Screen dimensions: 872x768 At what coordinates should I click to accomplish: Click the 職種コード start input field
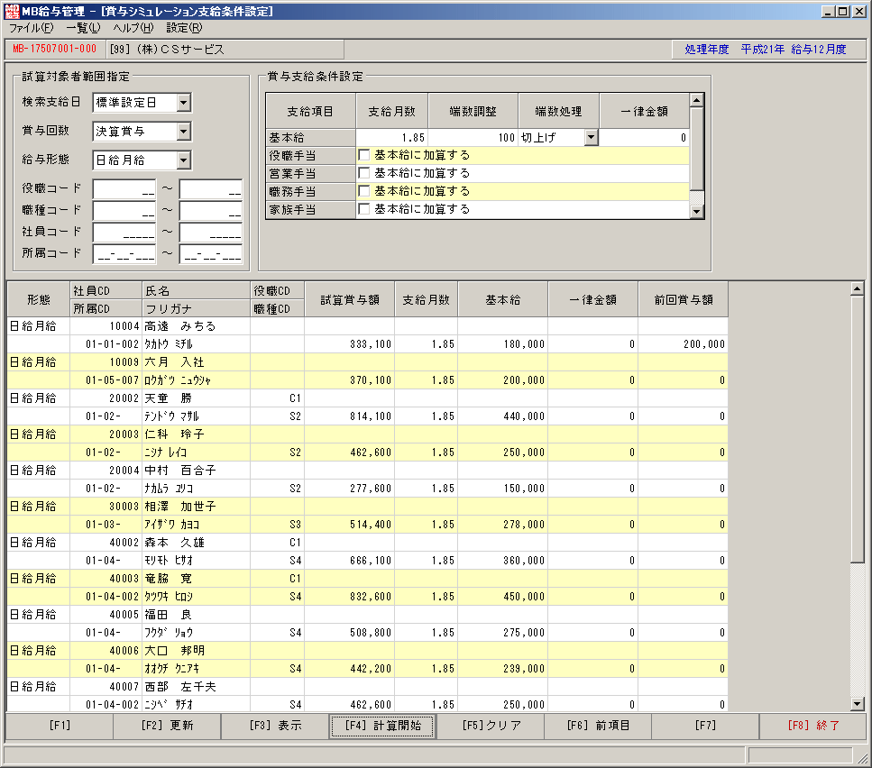coord(124,211)
